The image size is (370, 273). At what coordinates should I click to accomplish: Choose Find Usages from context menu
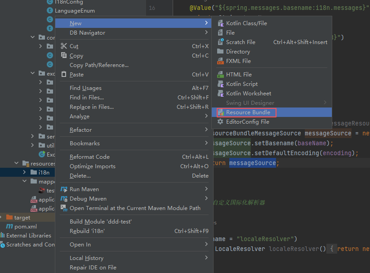[134, 88]
